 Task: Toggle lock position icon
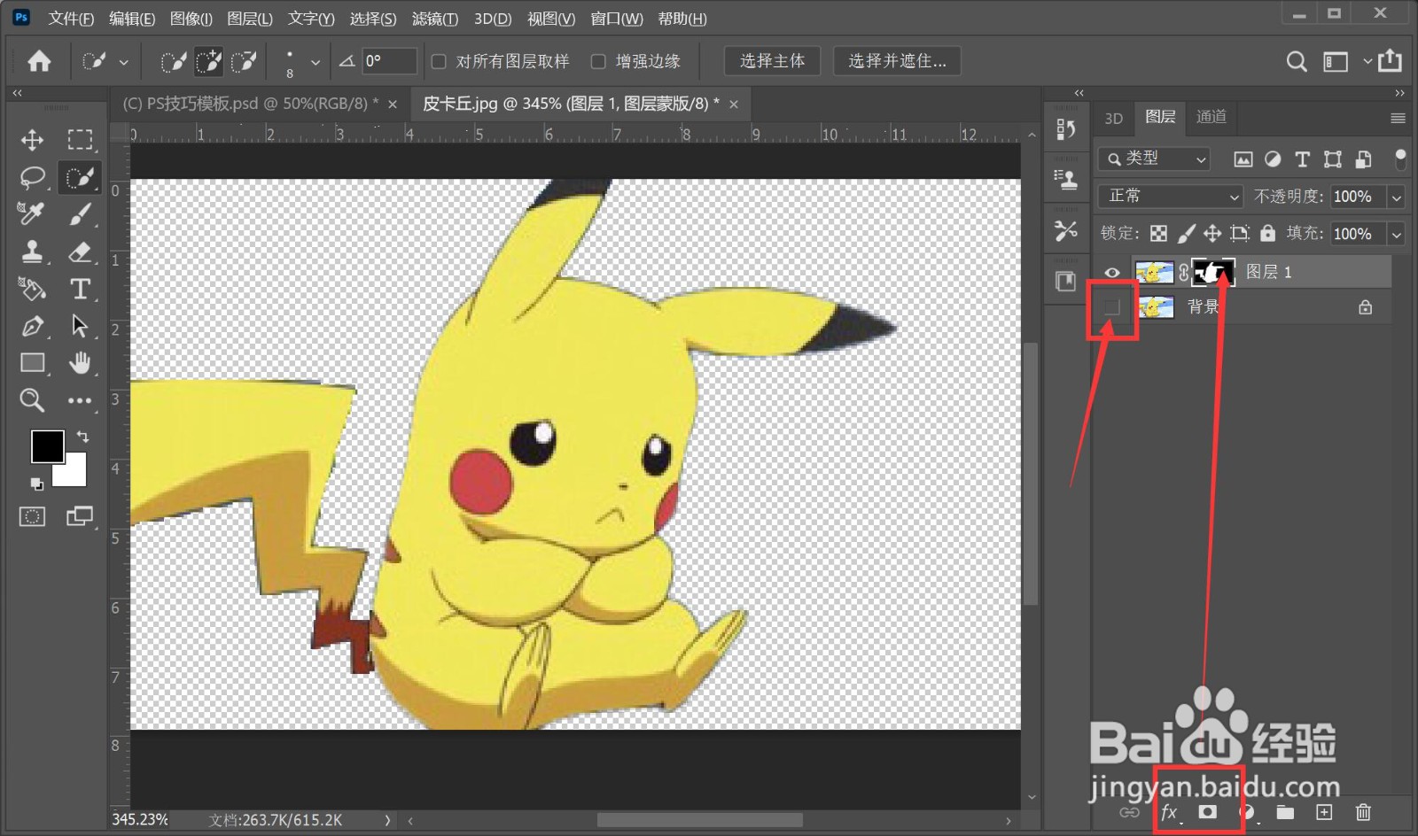click(1212, 233)
